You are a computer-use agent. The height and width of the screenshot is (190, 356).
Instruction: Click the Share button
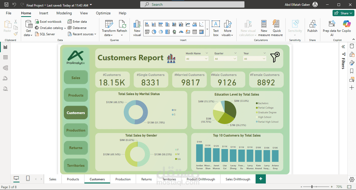(x=343, y=13)
